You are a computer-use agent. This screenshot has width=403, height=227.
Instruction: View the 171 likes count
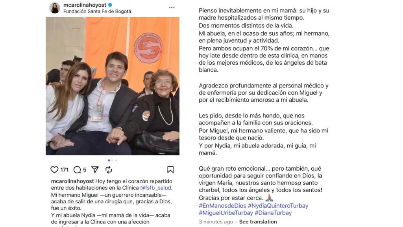click(65, 170)
